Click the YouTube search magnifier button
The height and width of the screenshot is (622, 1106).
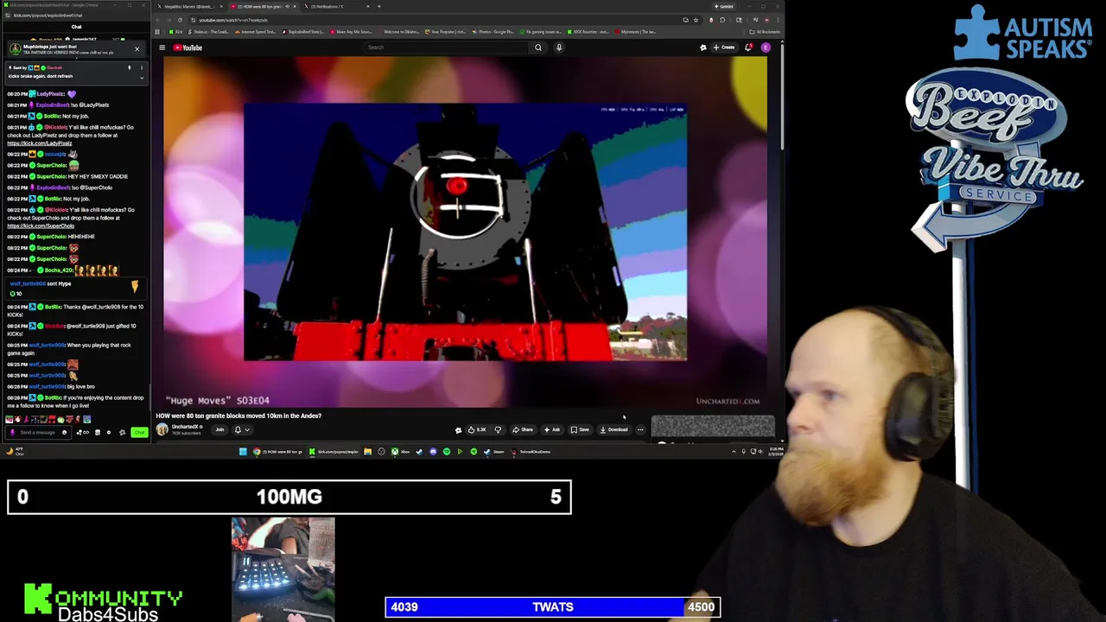pyautogui.click(x=538, y=48)
